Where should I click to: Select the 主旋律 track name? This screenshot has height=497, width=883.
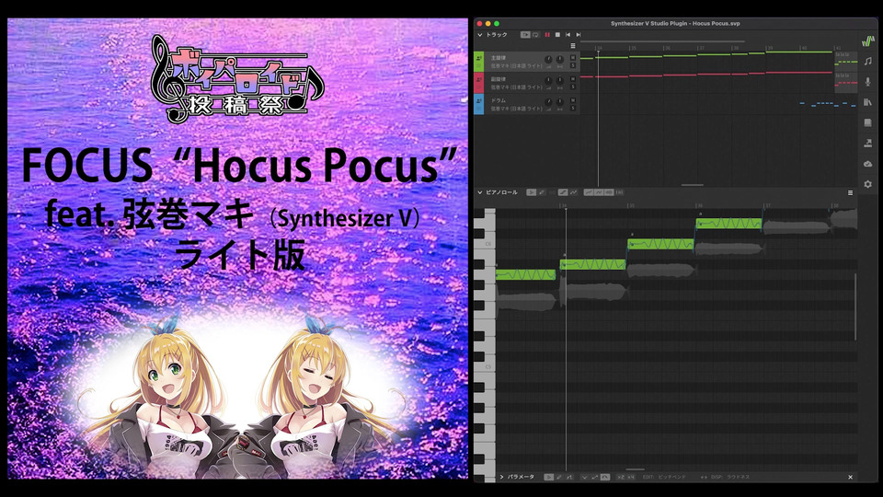(499, 58)
